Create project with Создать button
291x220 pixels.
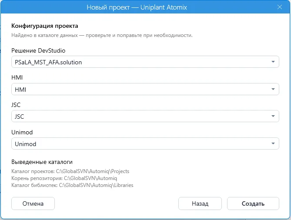pyautogui.click(x=253, y=203)
